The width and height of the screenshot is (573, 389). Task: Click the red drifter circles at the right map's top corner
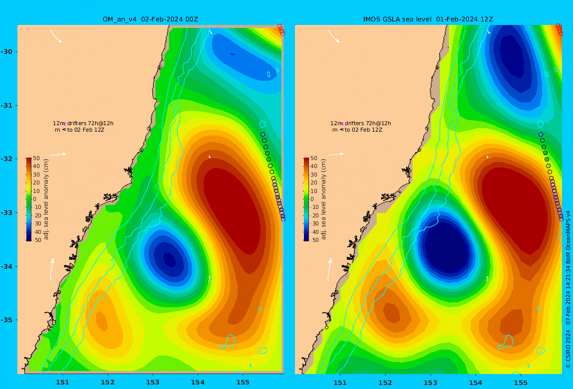(x=559, y=29)
